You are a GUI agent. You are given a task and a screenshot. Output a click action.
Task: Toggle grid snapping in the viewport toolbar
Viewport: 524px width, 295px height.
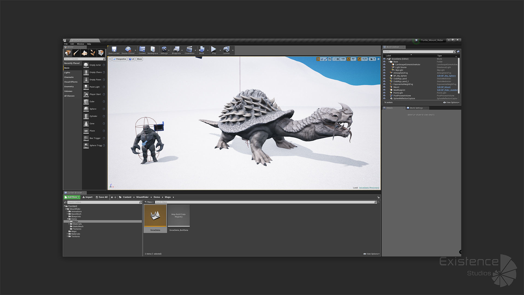point(338,59)
